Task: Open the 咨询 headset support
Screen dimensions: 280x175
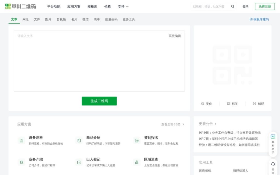Action: pos(273,168)
